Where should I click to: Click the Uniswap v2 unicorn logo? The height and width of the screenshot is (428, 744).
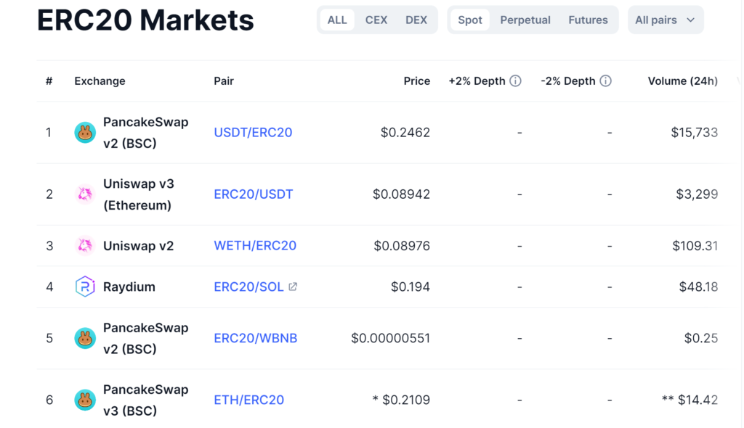[85, 246]
